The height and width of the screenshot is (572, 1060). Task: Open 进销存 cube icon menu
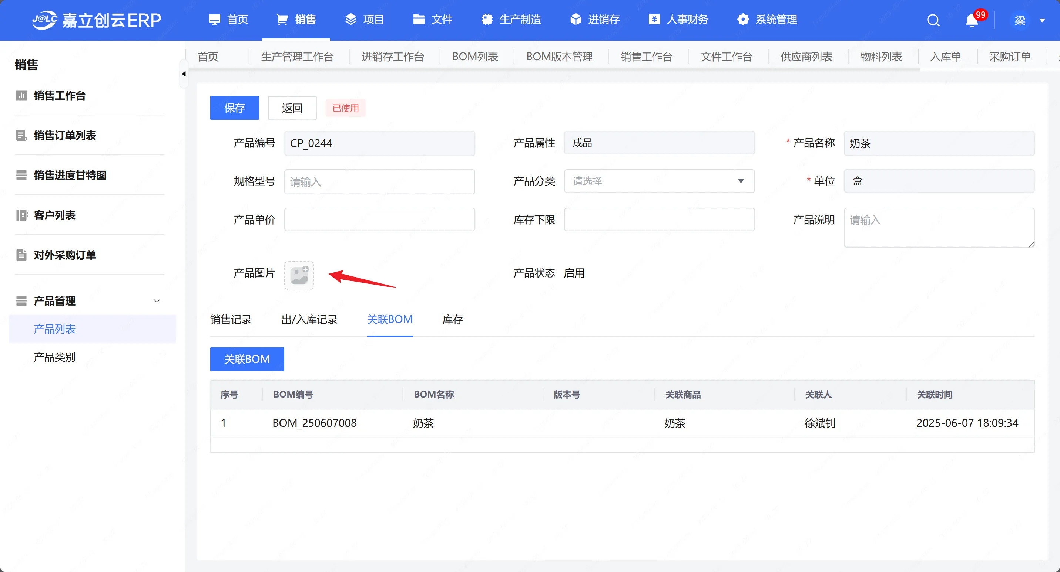[x=575, y=19]
